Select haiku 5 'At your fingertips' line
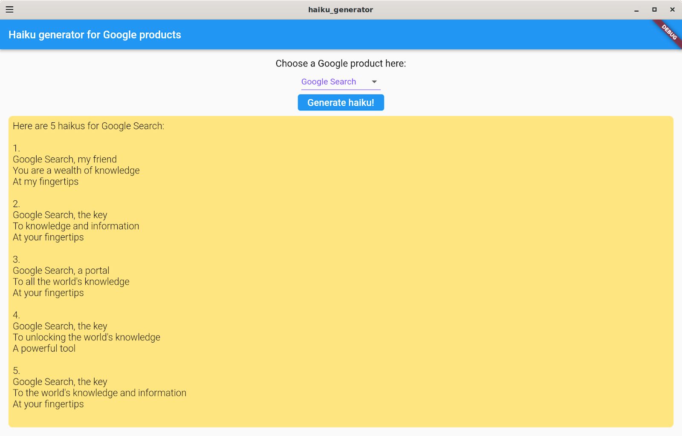Viewport: 682px width, 436px height. (48, 404)
